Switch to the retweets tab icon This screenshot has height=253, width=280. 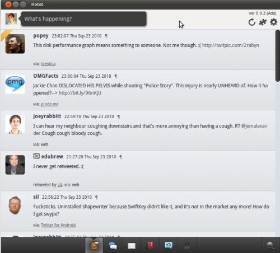coord(169,245)
